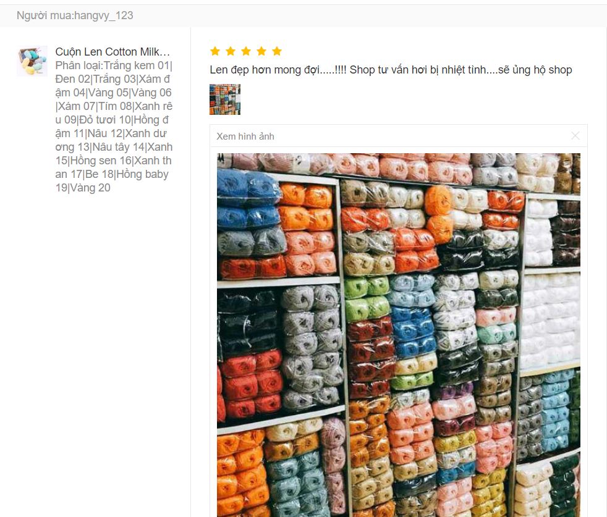Click the Xem hình ảnh header label

245,137
